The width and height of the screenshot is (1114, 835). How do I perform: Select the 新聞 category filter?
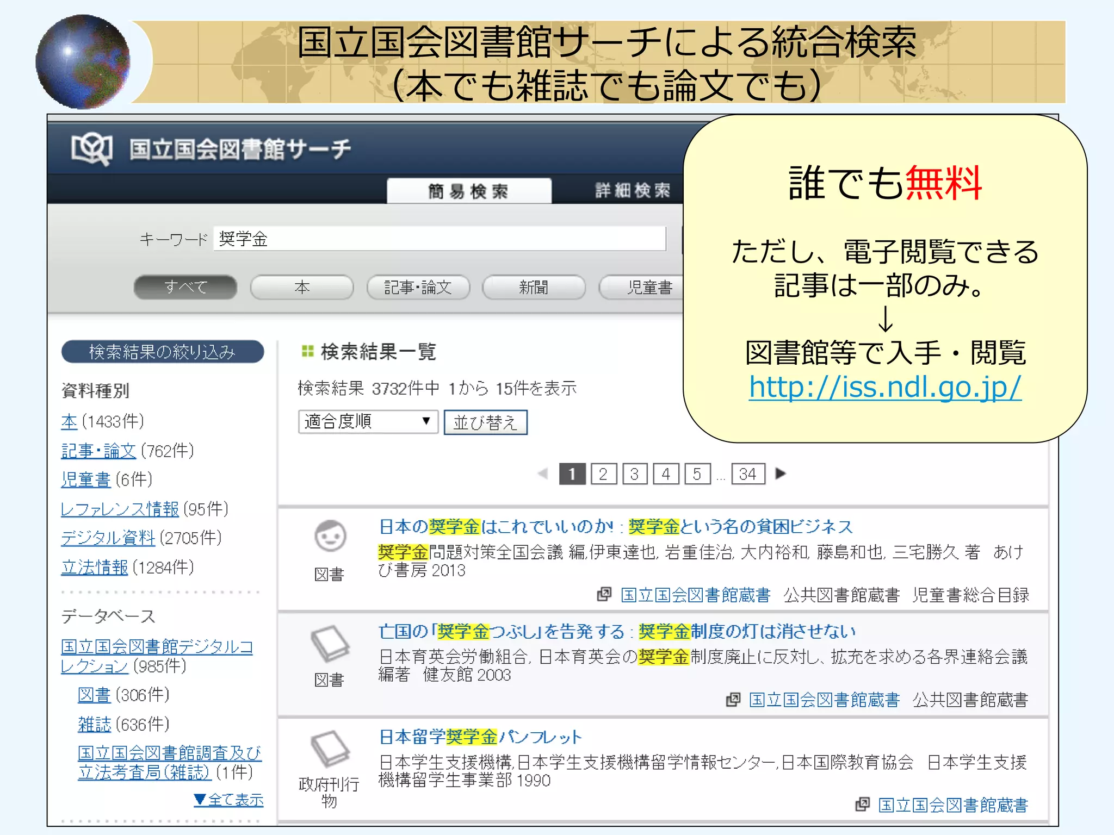click(534, 287)
